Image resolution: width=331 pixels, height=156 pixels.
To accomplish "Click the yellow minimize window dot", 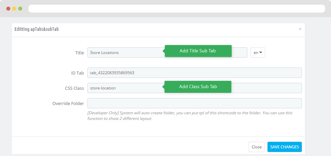I will (x=14, y=9).
